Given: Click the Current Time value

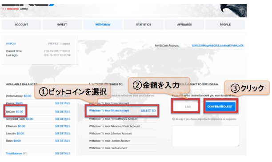Looking at the screenshot, I should [x=57, y=51].
